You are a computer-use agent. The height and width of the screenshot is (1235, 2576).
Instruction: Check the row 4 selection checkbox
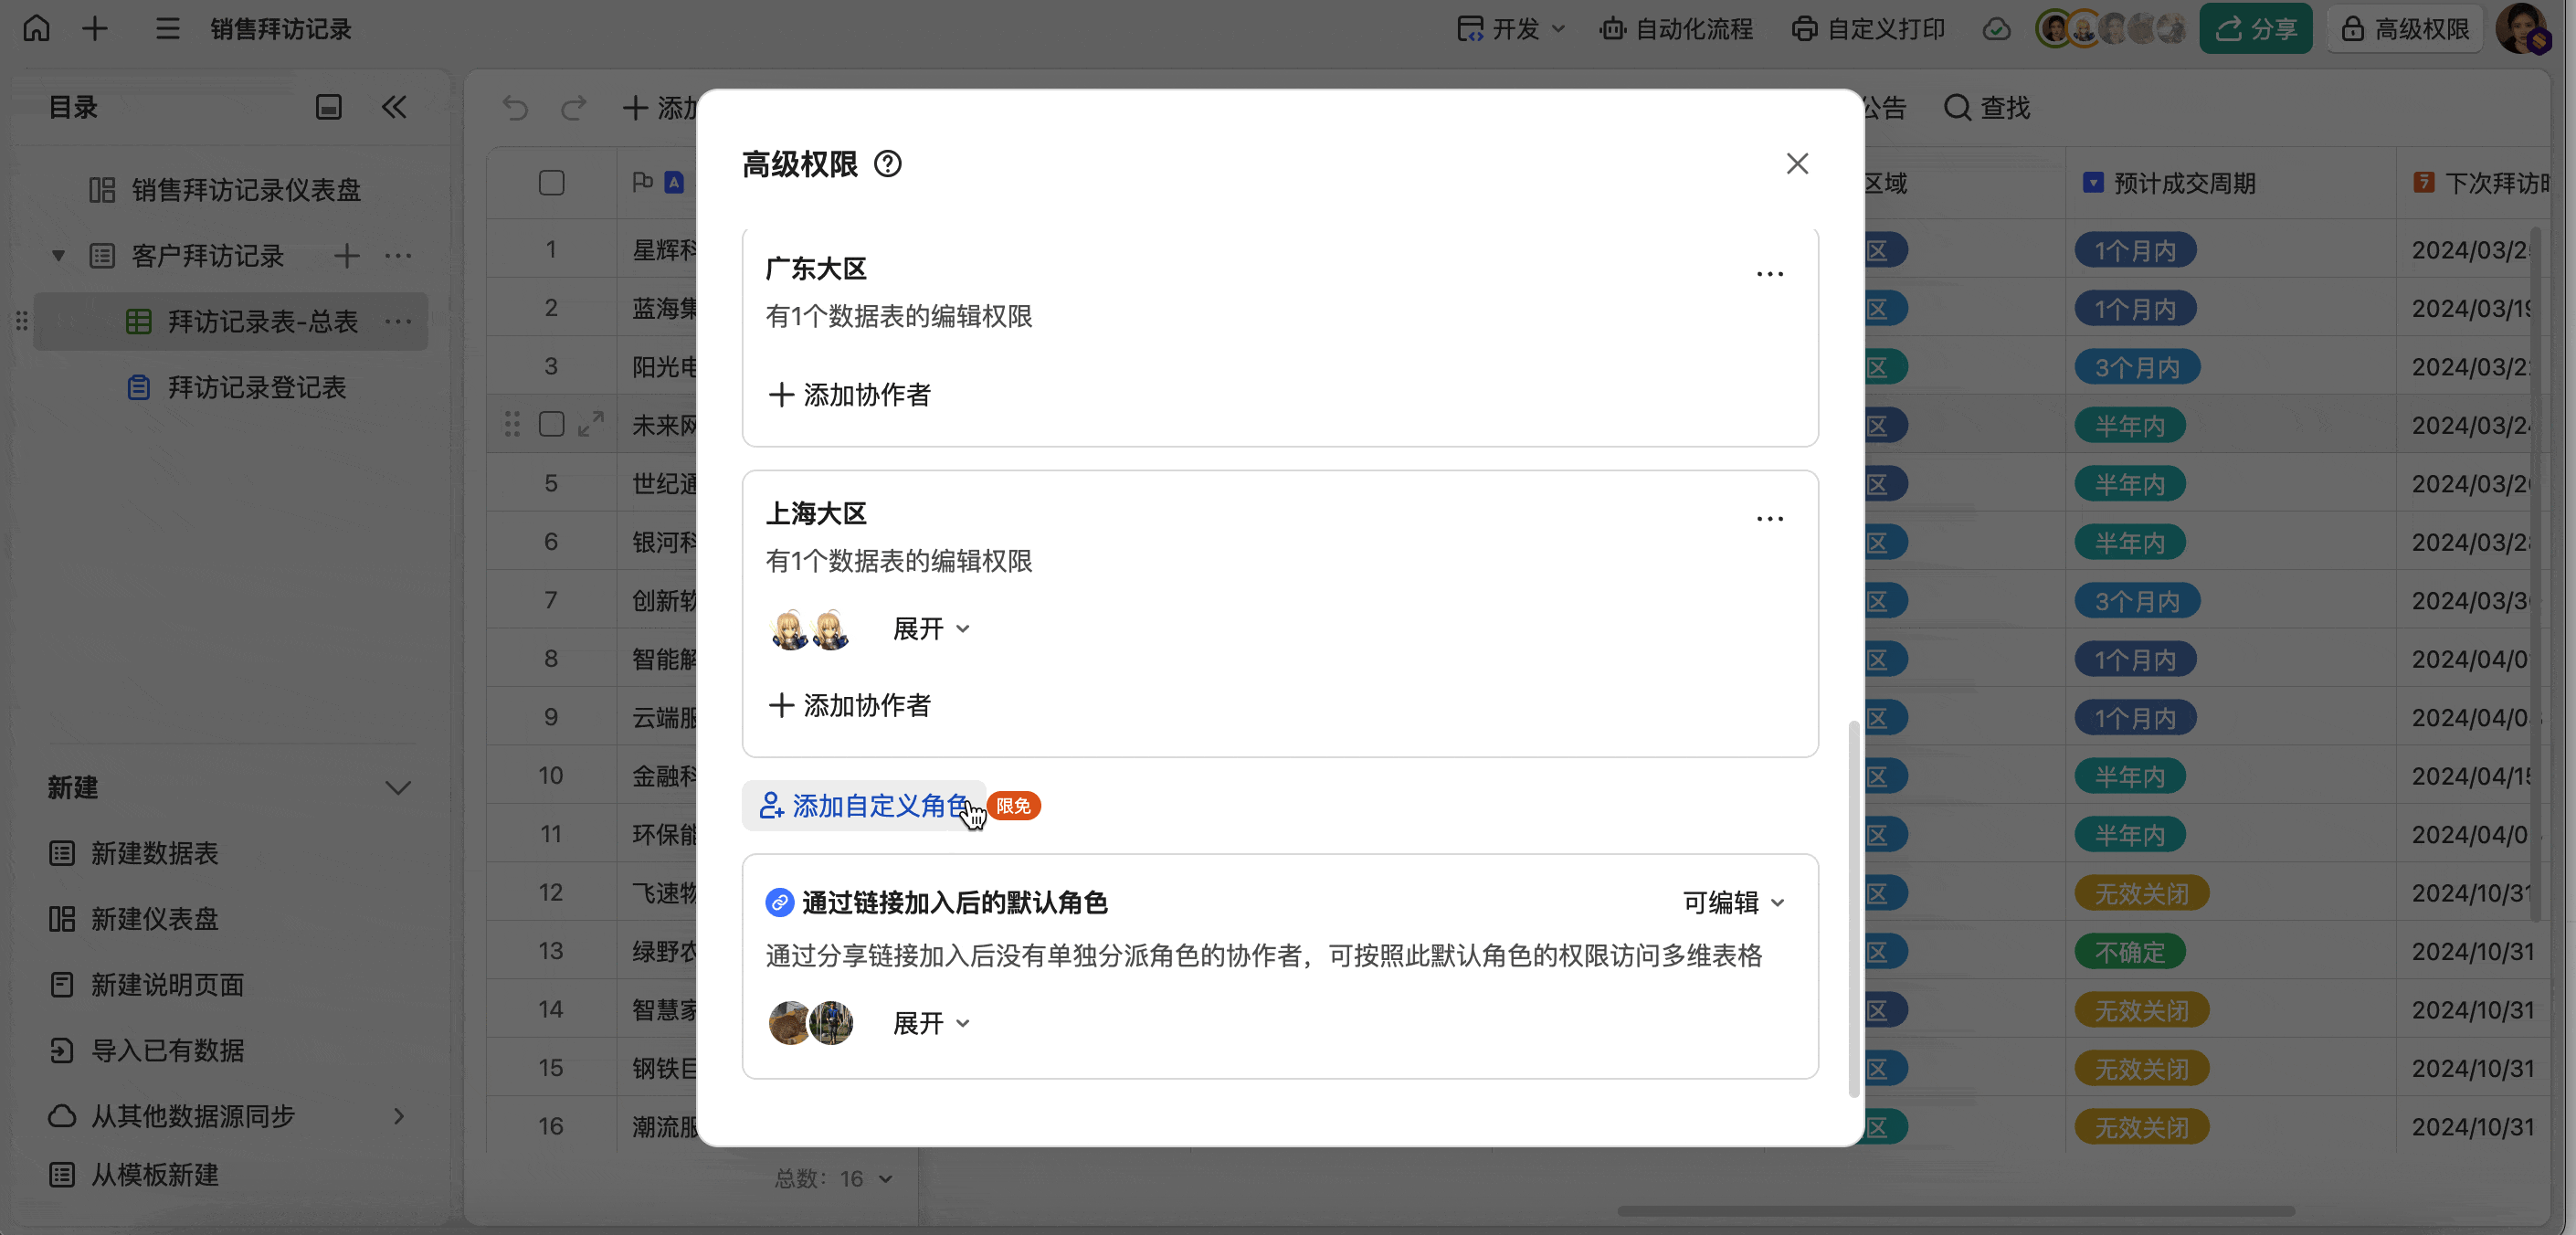click(x=551, y=424)
